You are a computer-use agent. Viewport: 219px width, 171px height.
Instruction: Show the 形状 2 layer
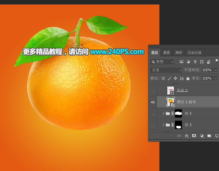[x=152, y=90]
